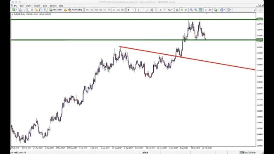Tile chart windows with green grid icon
The width and height of the screenshot is (274, 154).
point(200,10)
